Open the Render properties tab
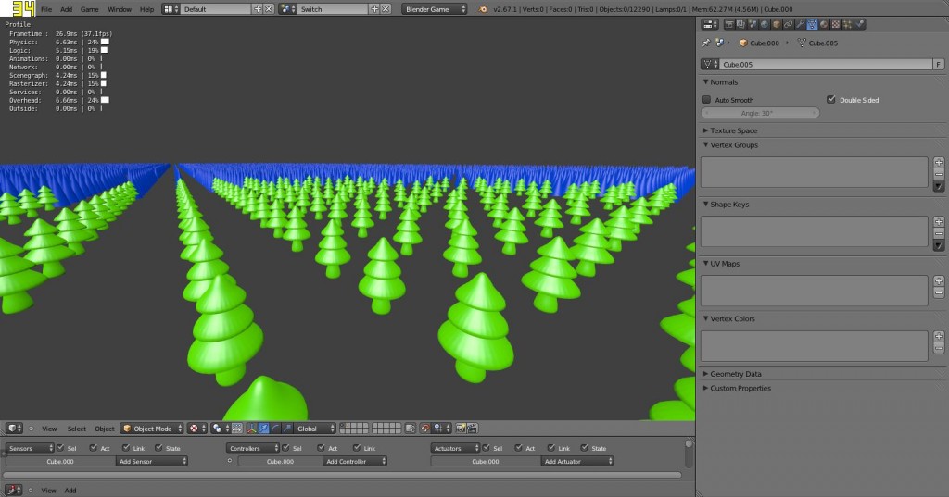This screenshot has width=949, height=497. pos(728,24)
